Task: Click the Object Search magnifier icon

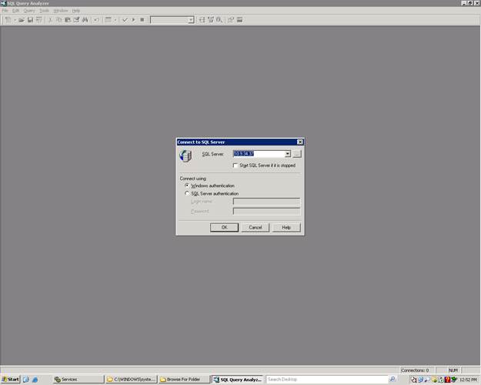Action: pos(219,20)
